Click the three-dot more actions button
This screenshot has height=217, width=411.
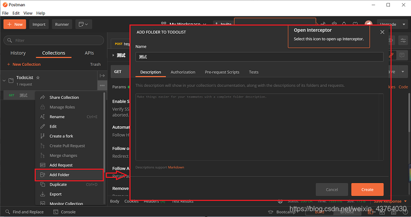click(x=102, y=86)
